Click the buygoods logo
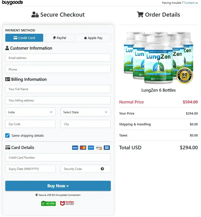 (12, 3)
